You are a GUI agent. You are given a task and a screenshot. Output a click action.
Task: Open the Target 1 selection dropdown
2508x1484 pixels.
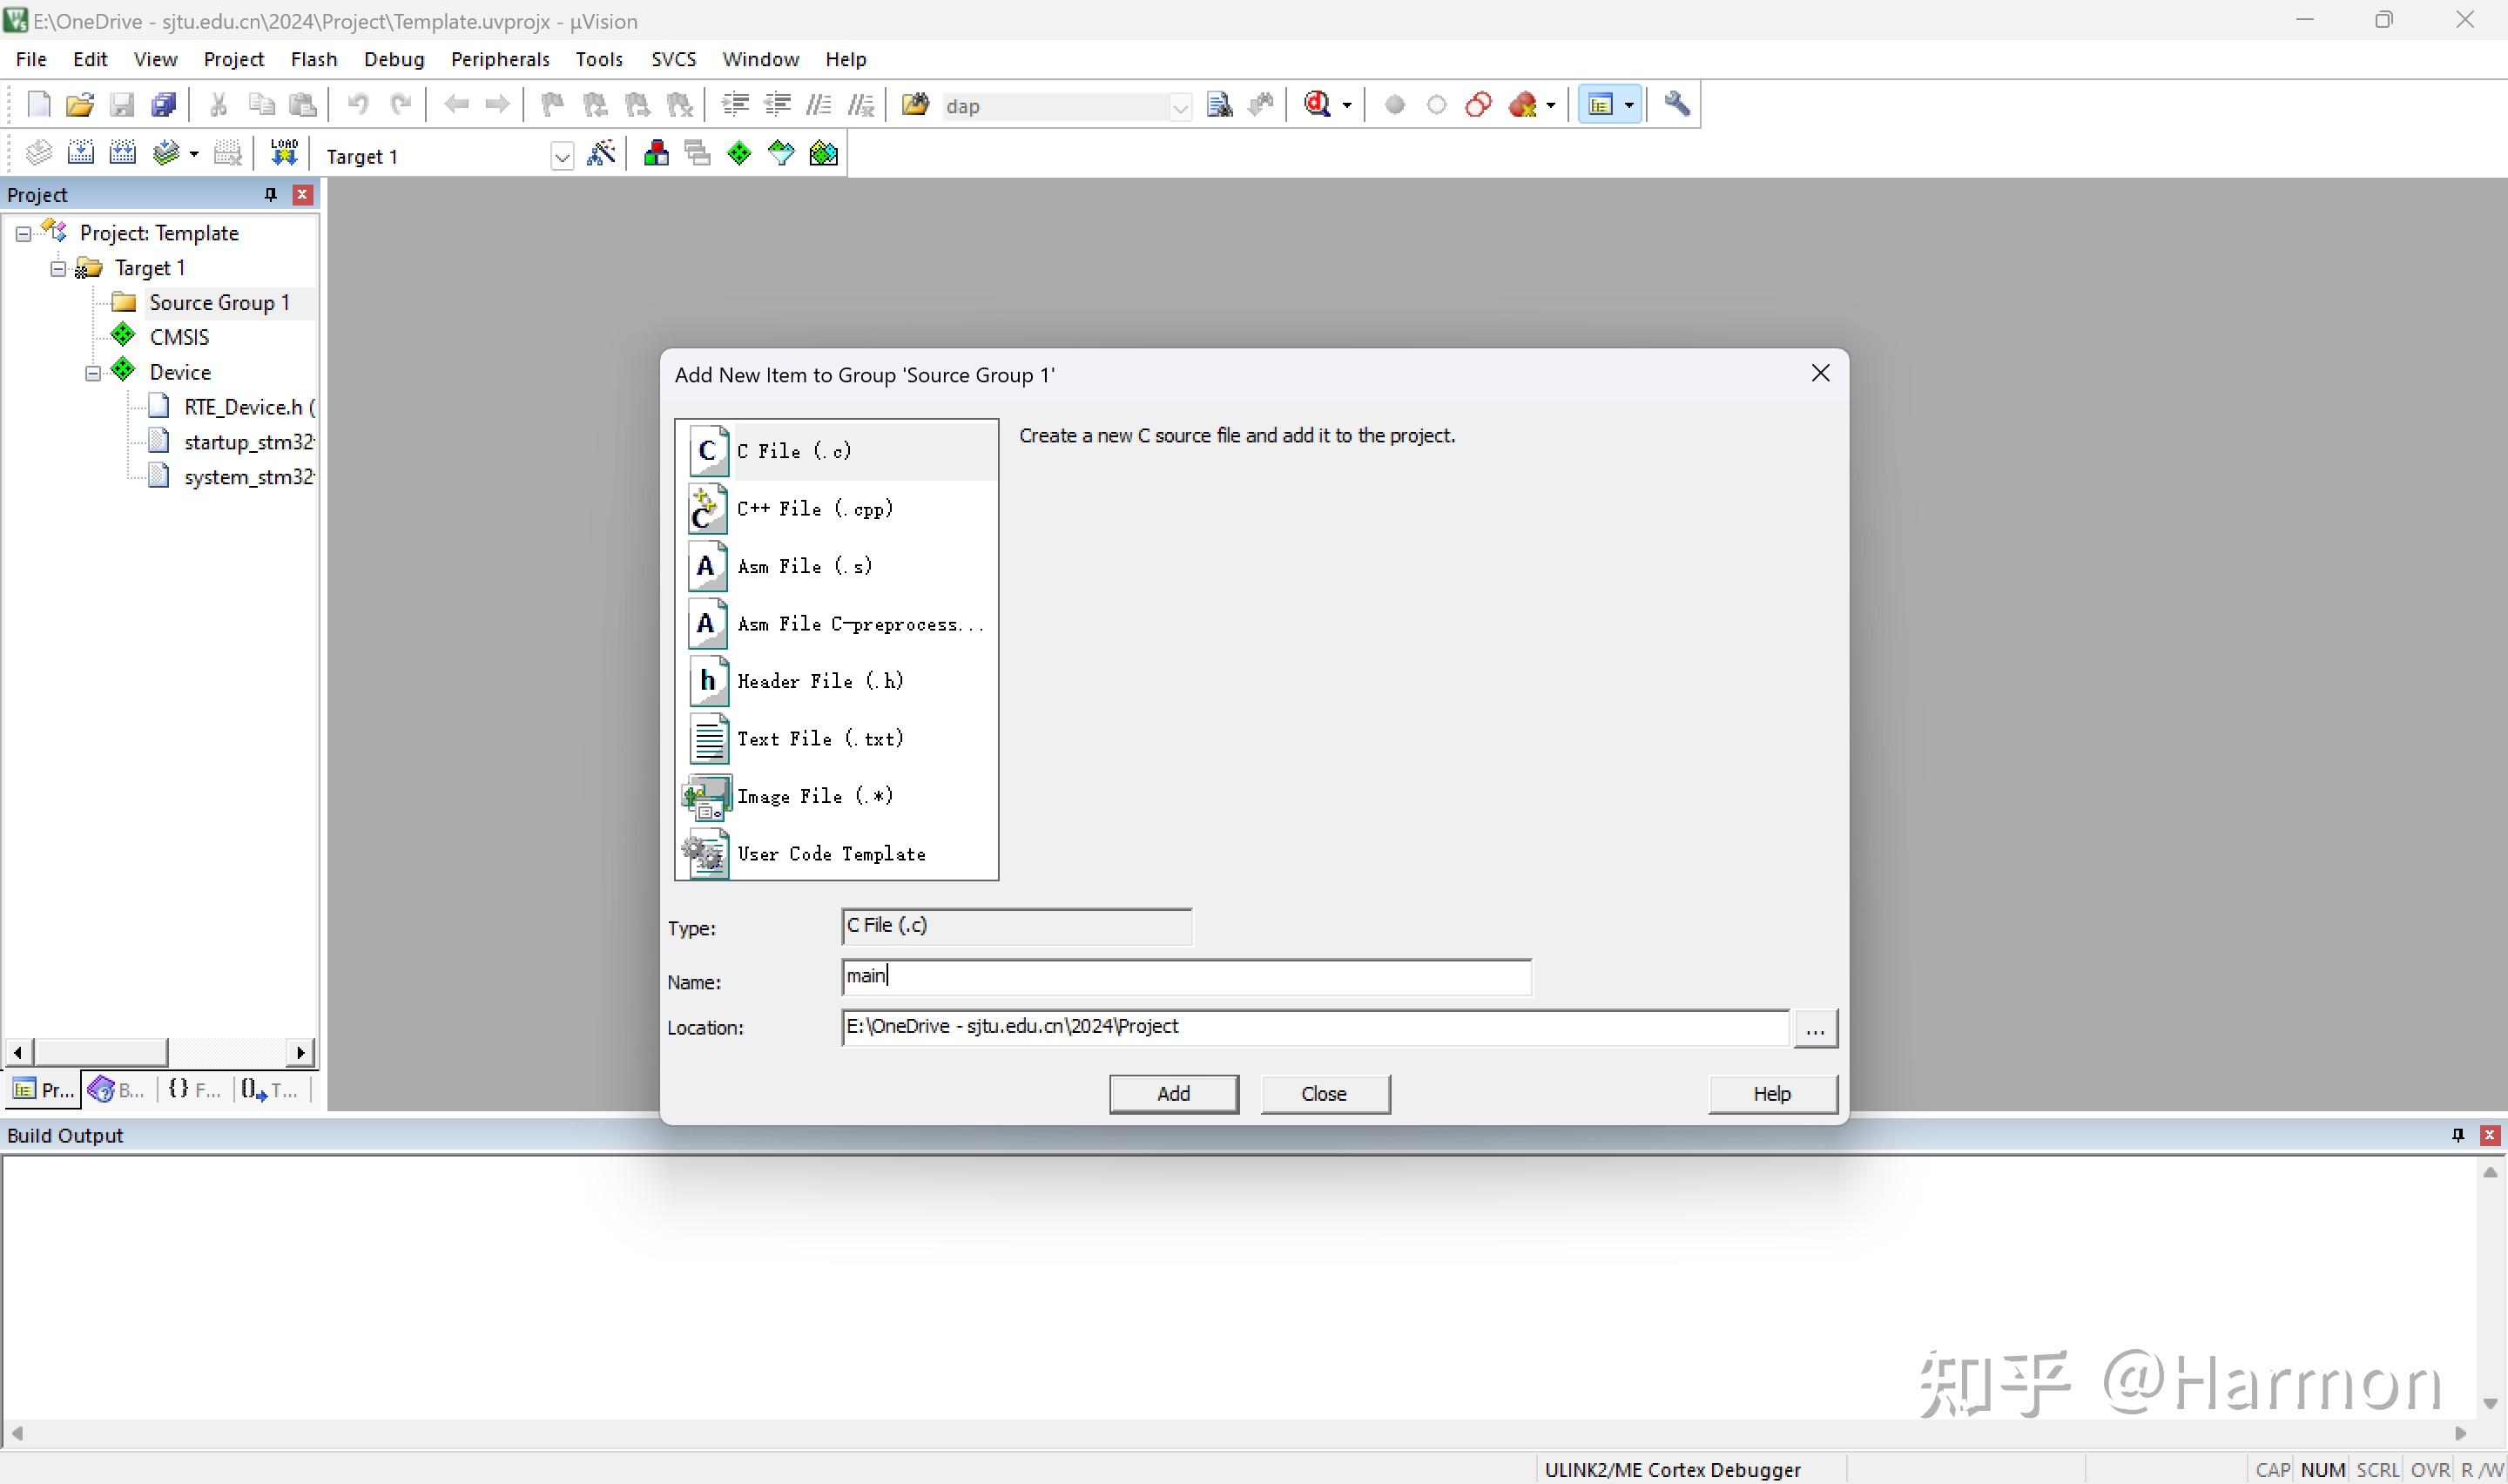[x=562, y=156]
